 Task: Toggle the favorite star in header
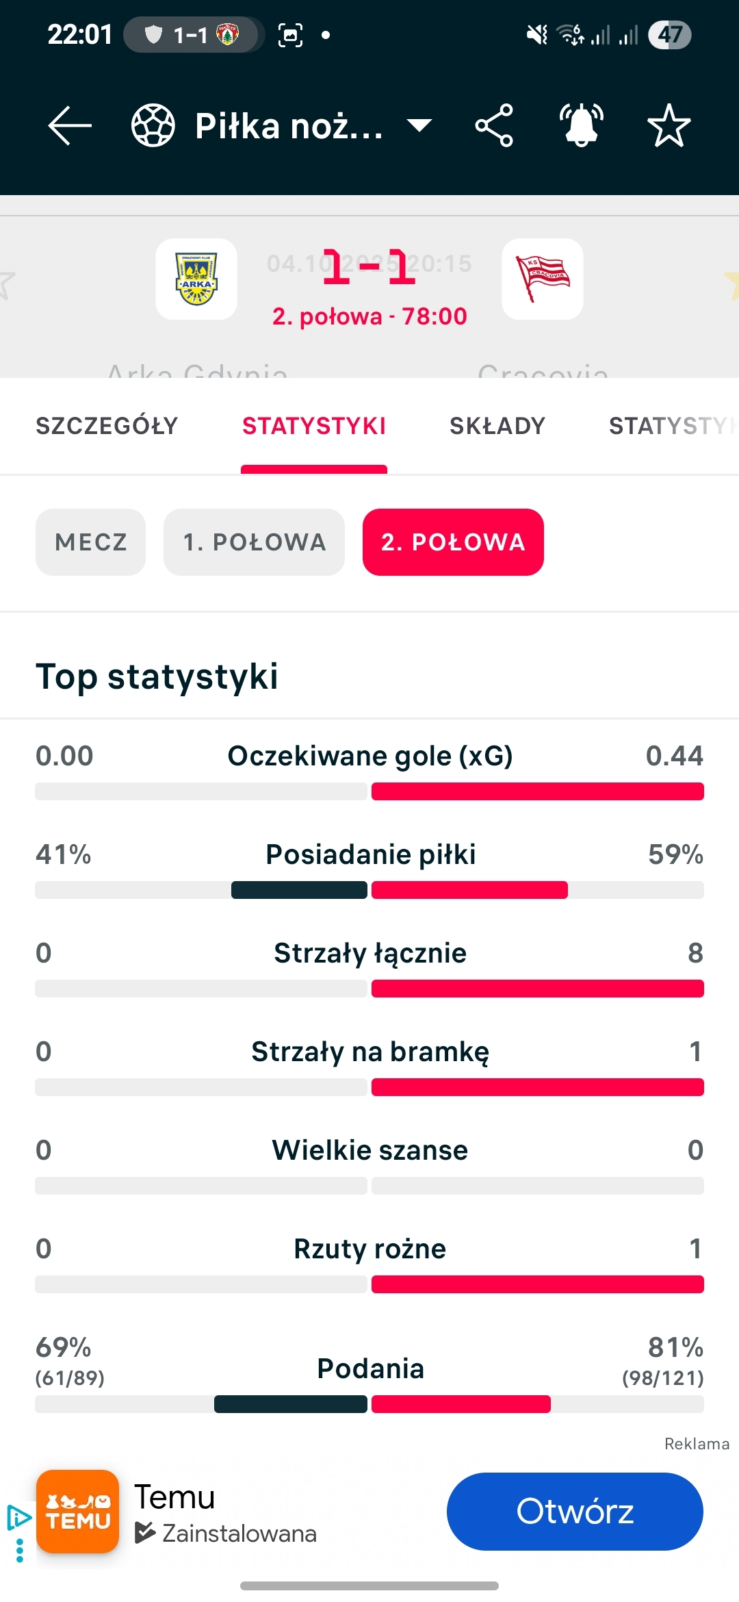669,125
